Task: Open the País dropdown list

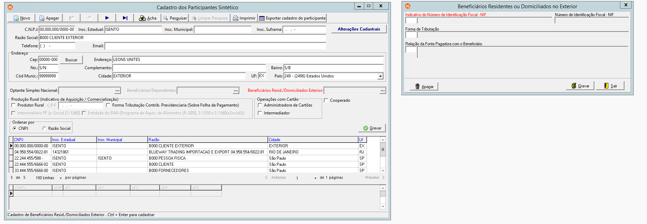Action: [x=380, y=76]
